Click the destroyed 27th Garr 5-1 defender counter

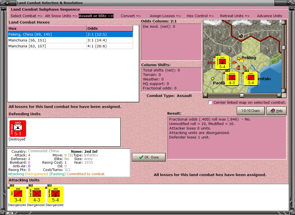pyautogui.click(x=18, y=129)
